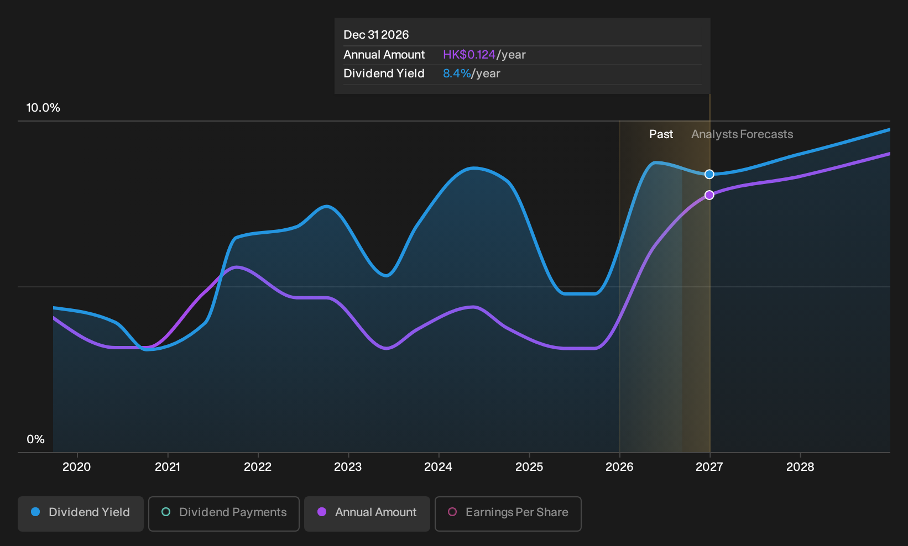The image size is (908, 546).
Task: Enable the Earnings Per Share series
Action: click(x=508, y=513)
